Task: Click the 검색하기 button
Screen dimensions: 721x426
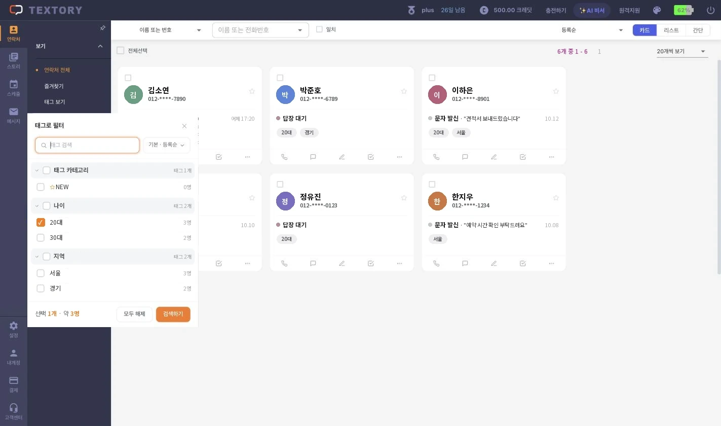Action: [x=173, y=314]
